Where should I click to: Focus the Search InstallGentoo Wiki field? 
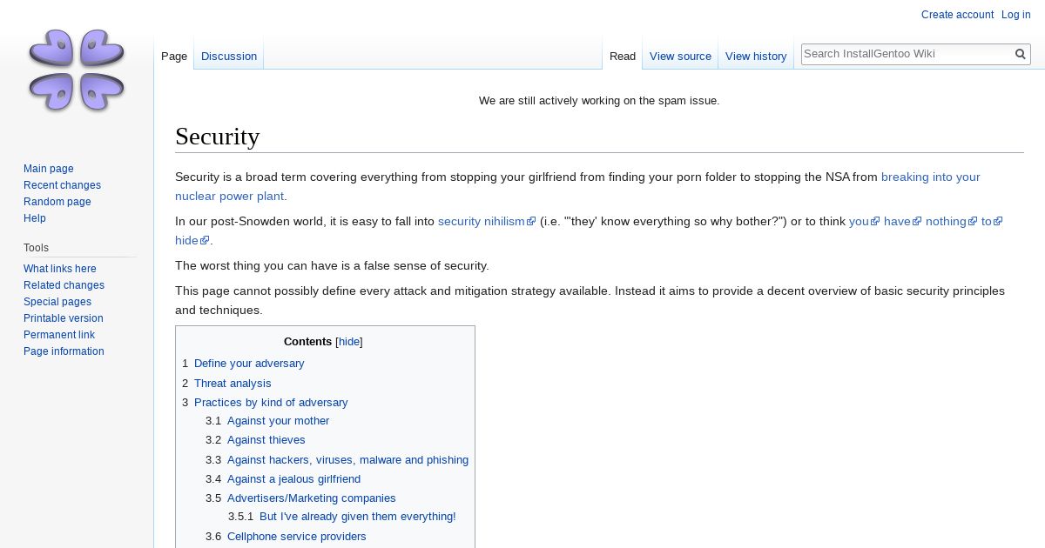[x=906, y=54]
